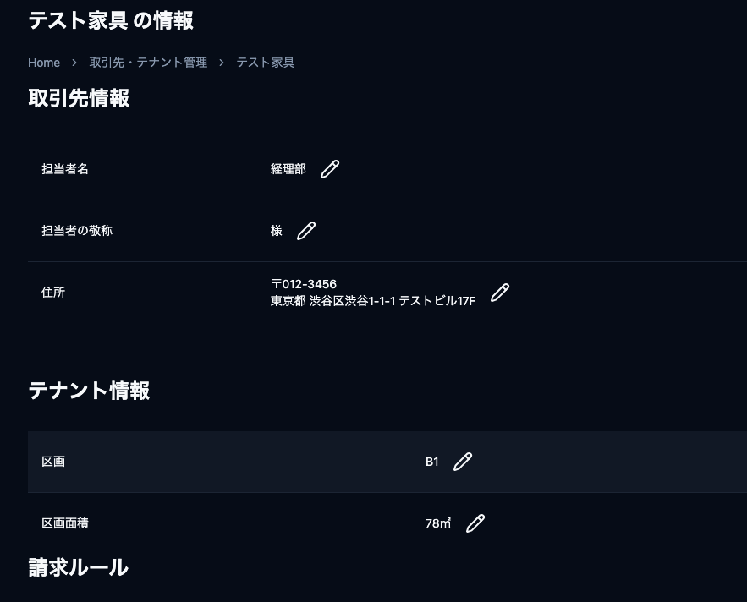The height and width of the screenshot is (602, 747).
Task: Click the pencil icon next to 様
Action: [x=306, y=231]
